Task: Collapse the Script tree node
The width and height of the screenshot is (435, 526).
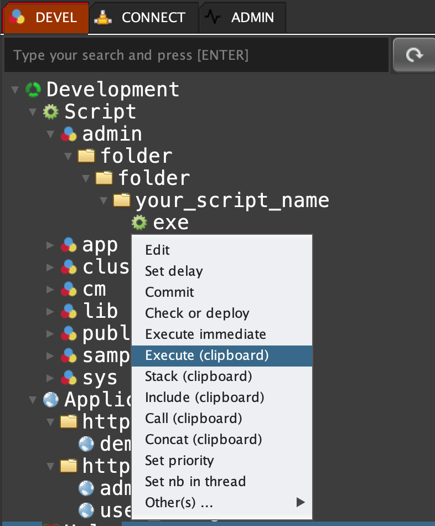Action: 33,112
